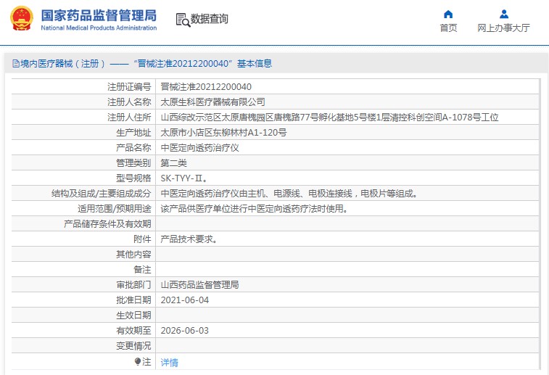
Task: Click 国家药品监督管理局 title text
Action: tap(99, 15)
